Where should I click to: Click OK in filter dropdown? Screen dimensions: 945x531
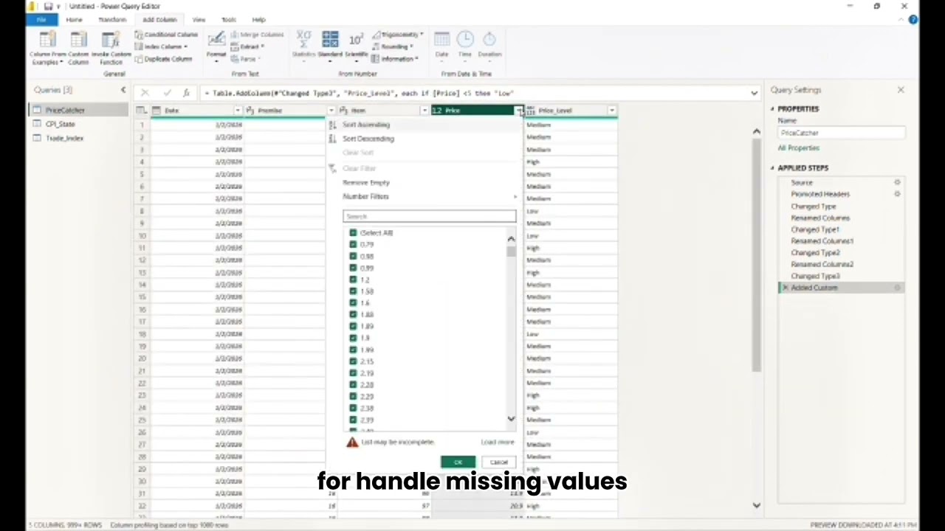[458, 462]
